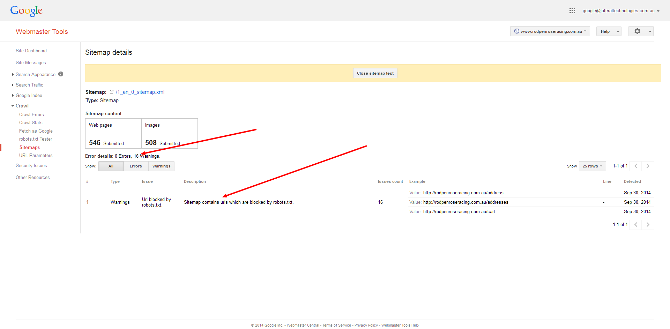Open Security Issues in sidebar
Viewport: 670px width, 329px height.
[31, 165]
